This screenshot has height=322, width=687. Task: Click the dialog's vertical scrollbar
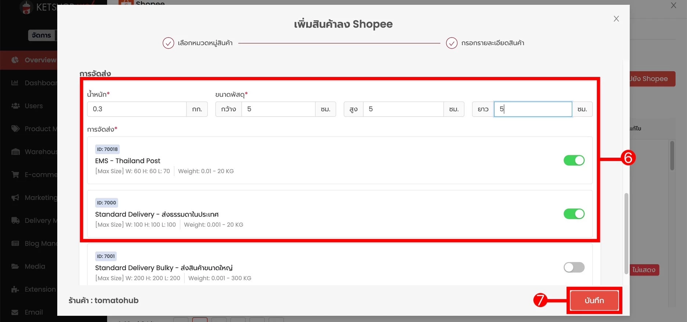(626, 233)
